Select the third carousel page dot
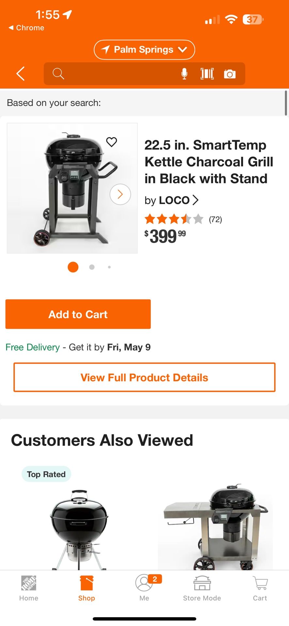289x626 pixels. tap(109, 267)
